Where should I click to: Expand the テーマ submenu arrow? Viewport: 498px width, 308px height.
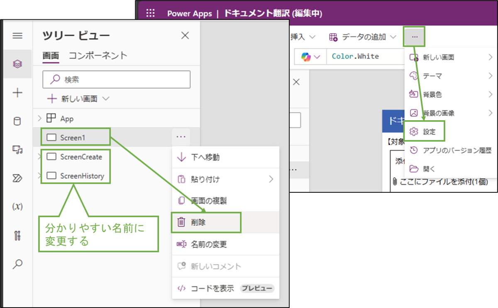coord(491,76)
